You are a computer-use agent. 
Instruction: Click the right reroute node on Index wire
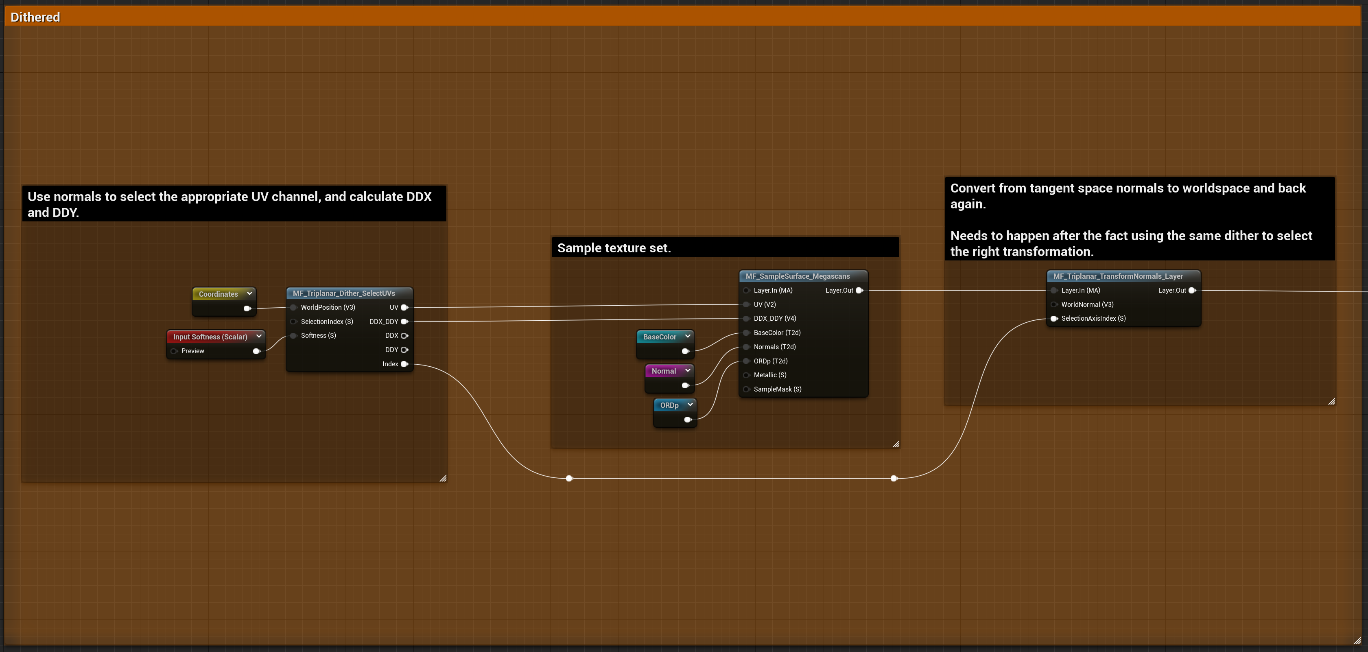click(894, 479)
